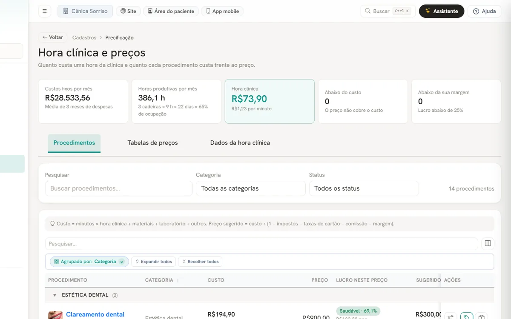Switch to the Procedimentos tab
Image resolution: width=511 pixels, height=319 pixels.
tap(74, 143)
